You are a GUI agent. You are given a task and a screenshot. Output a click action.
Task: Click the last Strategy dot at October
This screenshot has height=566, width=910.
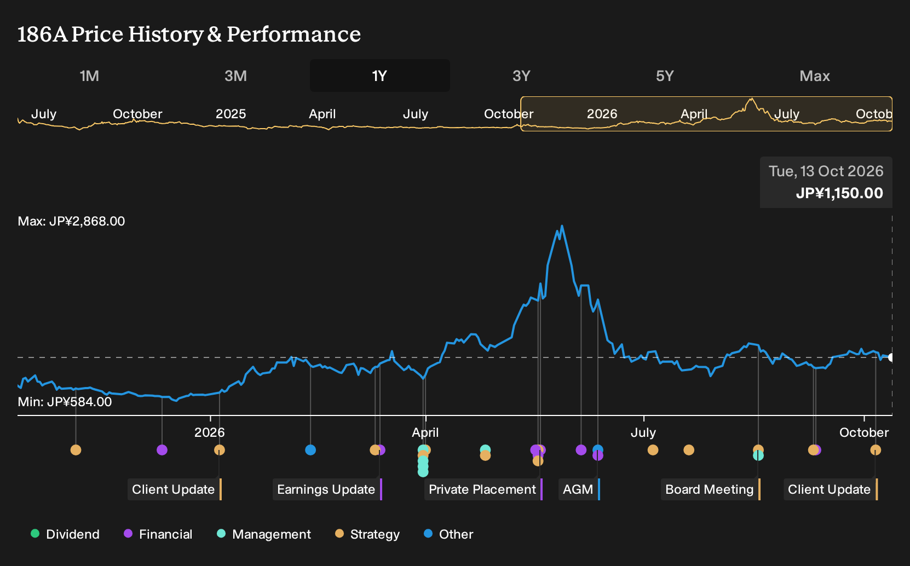876,450
